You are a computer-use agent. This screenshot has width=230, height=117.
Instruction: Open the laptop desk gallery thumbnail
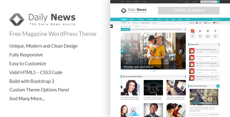[176, 88]
